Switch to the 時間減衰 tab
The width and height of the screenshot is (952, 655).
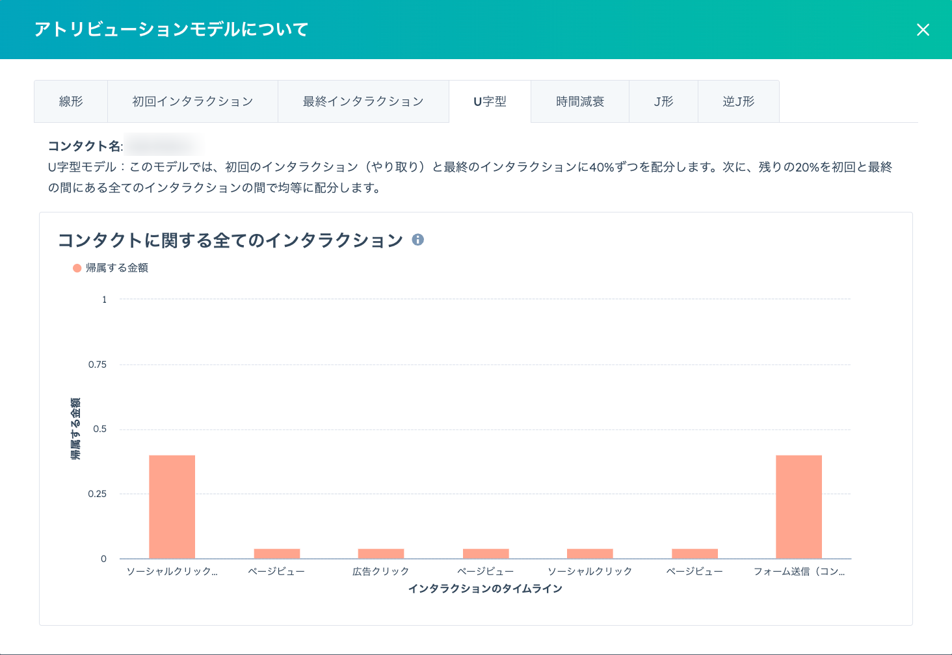pos(580,101)
